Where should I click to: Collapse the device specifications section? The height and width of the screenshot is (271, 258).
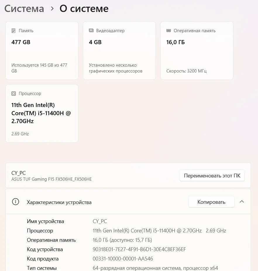tap(242, 202)
